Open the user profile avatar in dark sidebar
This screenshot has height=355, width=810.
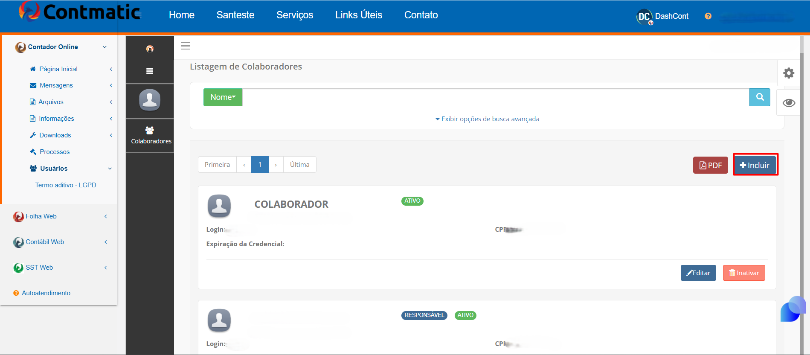150,100
